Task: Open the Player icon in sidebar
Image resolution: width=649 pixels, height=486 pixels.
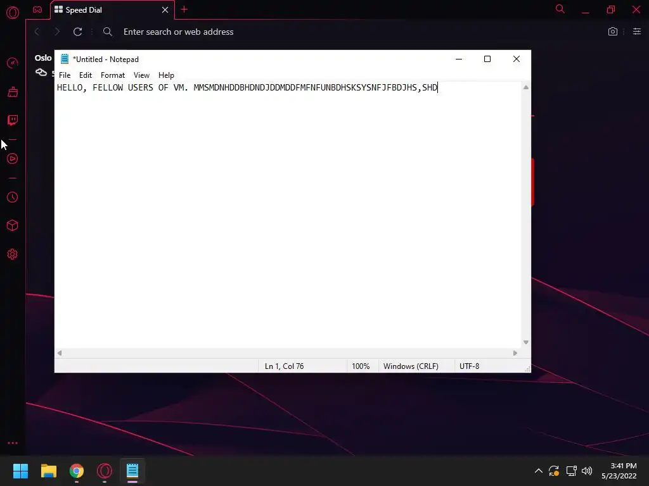Action: pos(13,159)
